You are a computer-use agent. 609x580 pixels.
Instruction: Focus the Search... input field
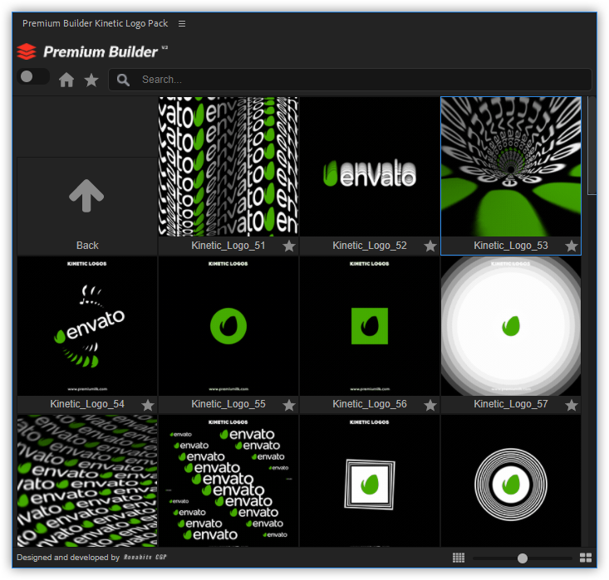click(x=350, y=80)
